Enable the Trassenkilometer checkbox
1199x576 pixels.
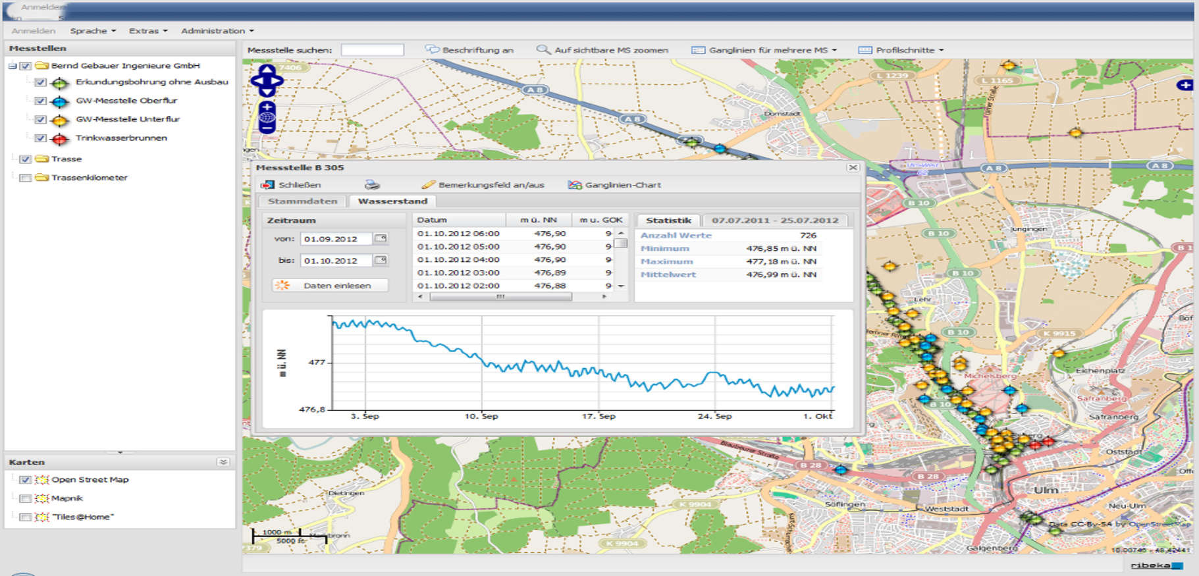tap(25, 178)
